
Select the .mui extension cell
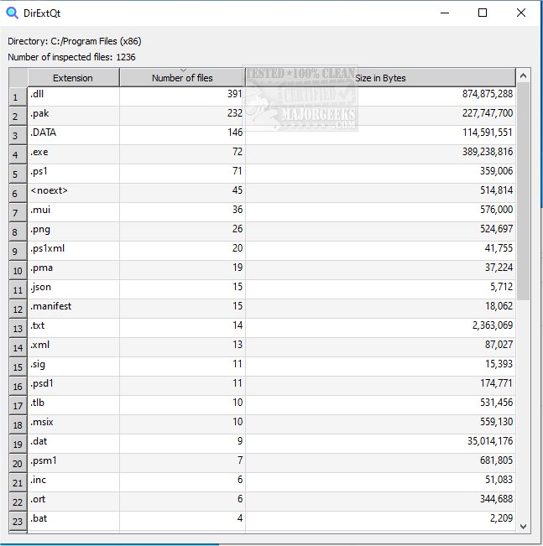pos(74,212)
